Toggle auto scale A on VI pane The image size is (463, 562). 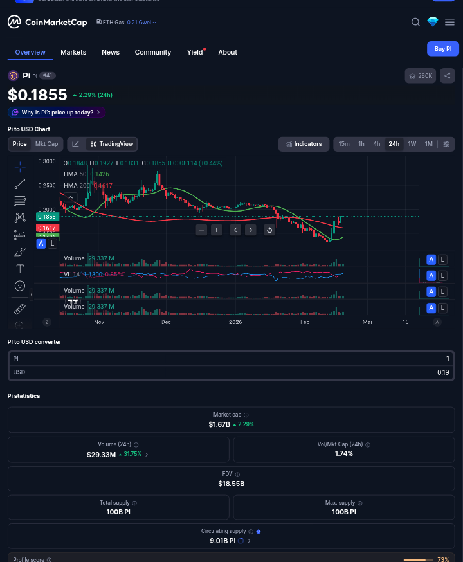click(x=431, y=276)
